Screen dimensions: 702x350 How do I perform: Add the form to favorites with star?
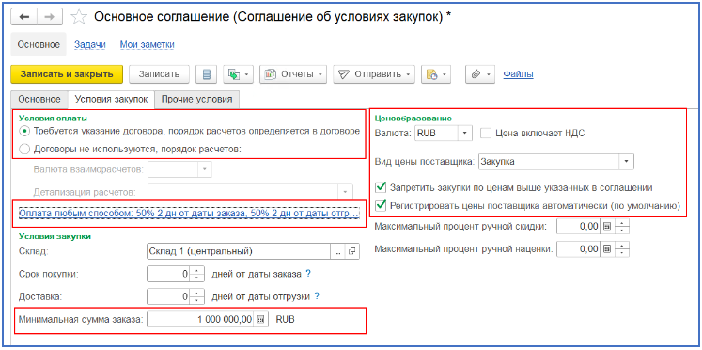click(x=79, y=17)
